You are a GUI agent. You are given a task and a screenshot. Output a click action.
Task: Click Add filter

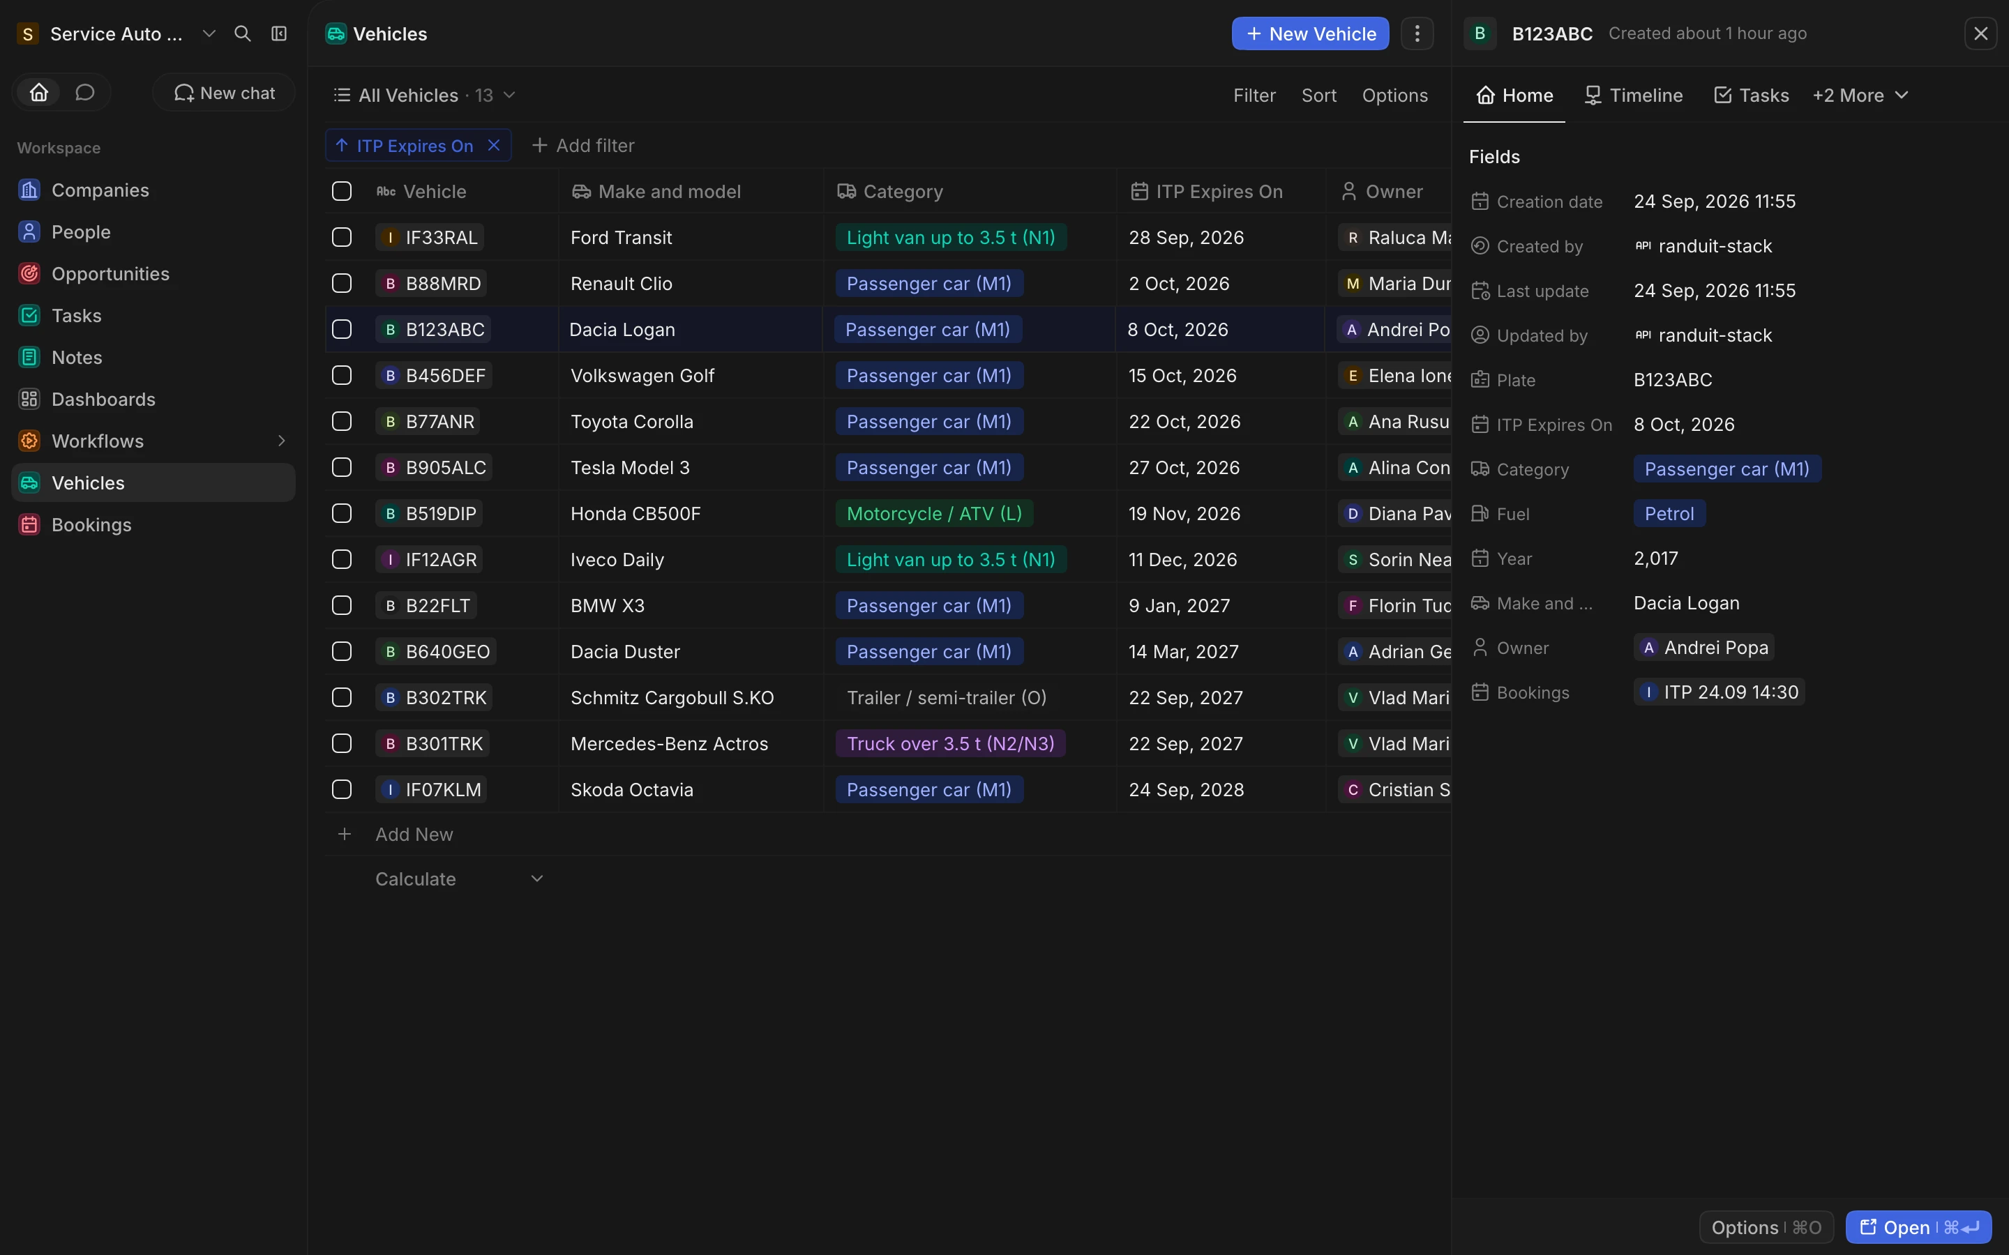pyautogui.click(x=582, y=145)
